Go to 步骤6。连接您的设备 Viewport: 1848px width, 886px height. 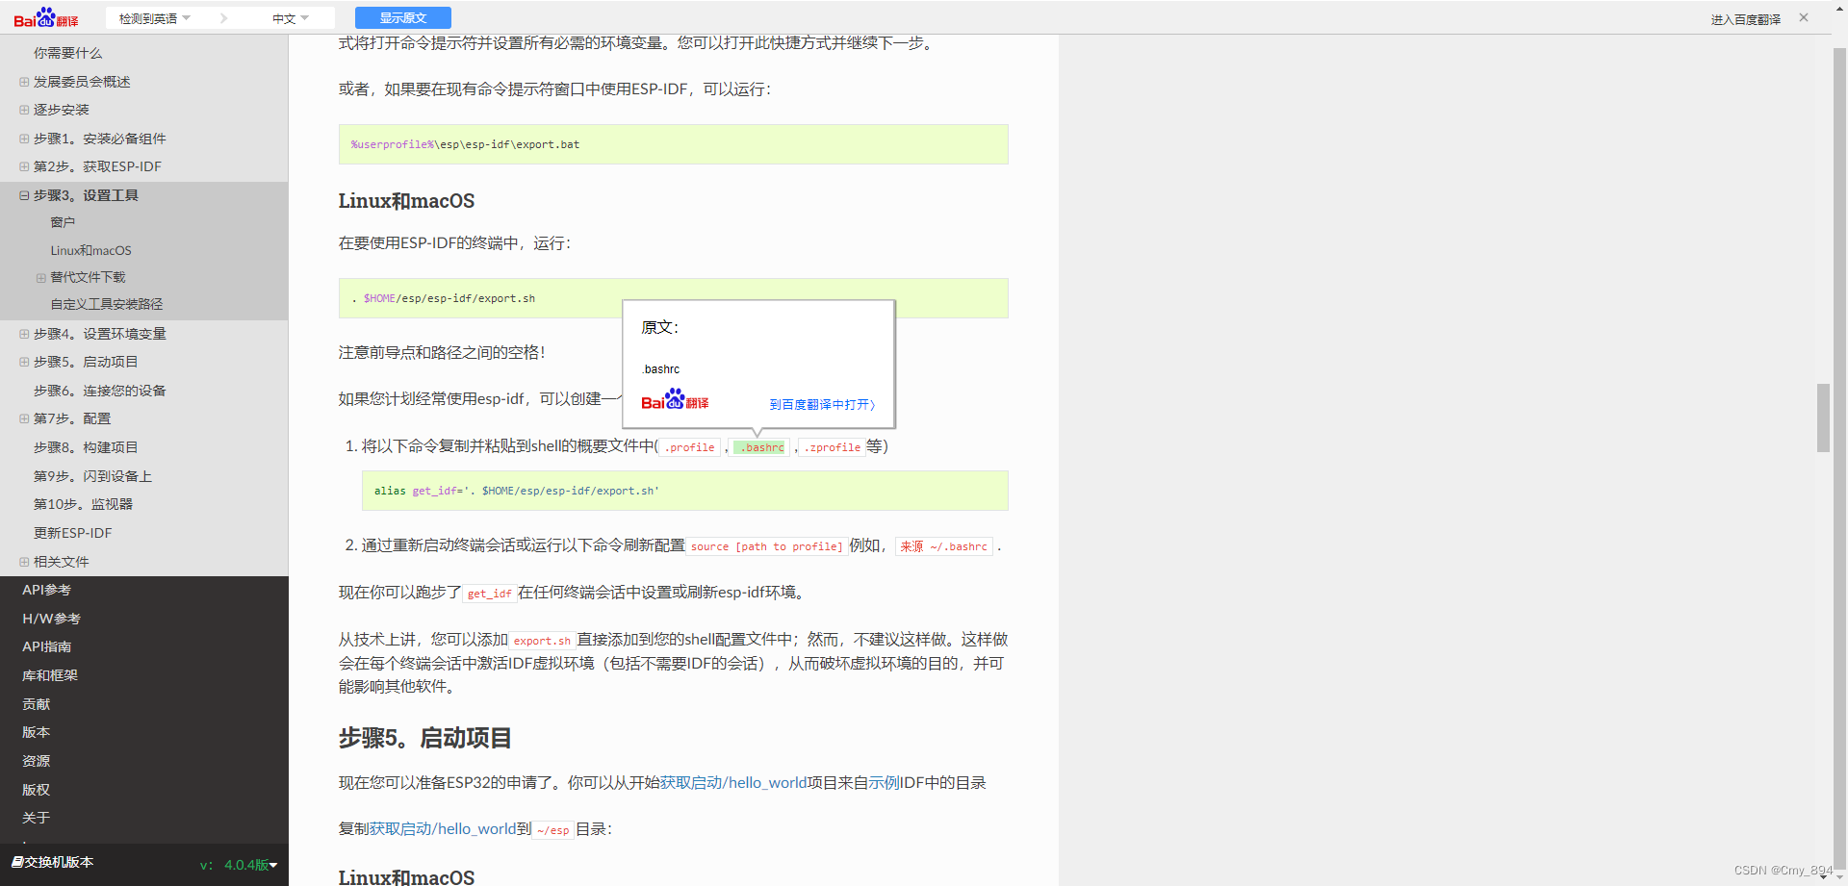point(99,391)
